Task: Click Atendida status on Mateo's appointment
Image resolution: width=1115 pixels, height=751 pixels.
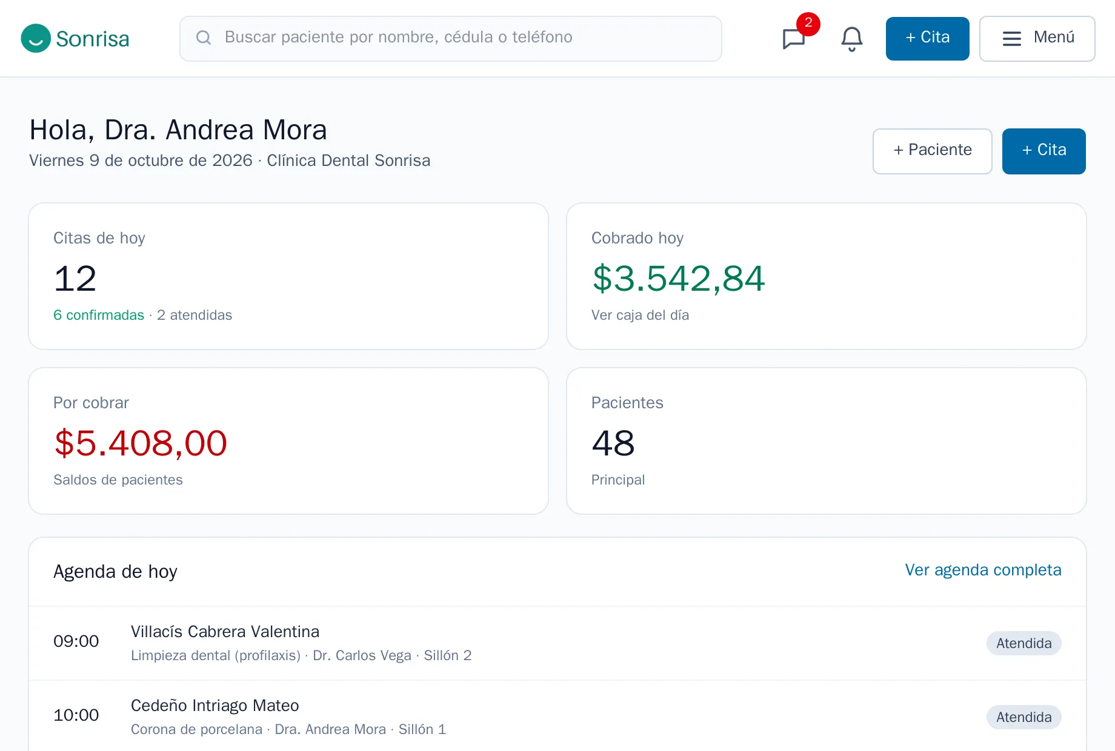Action: pyautogui.click(x=1023, y=717)
